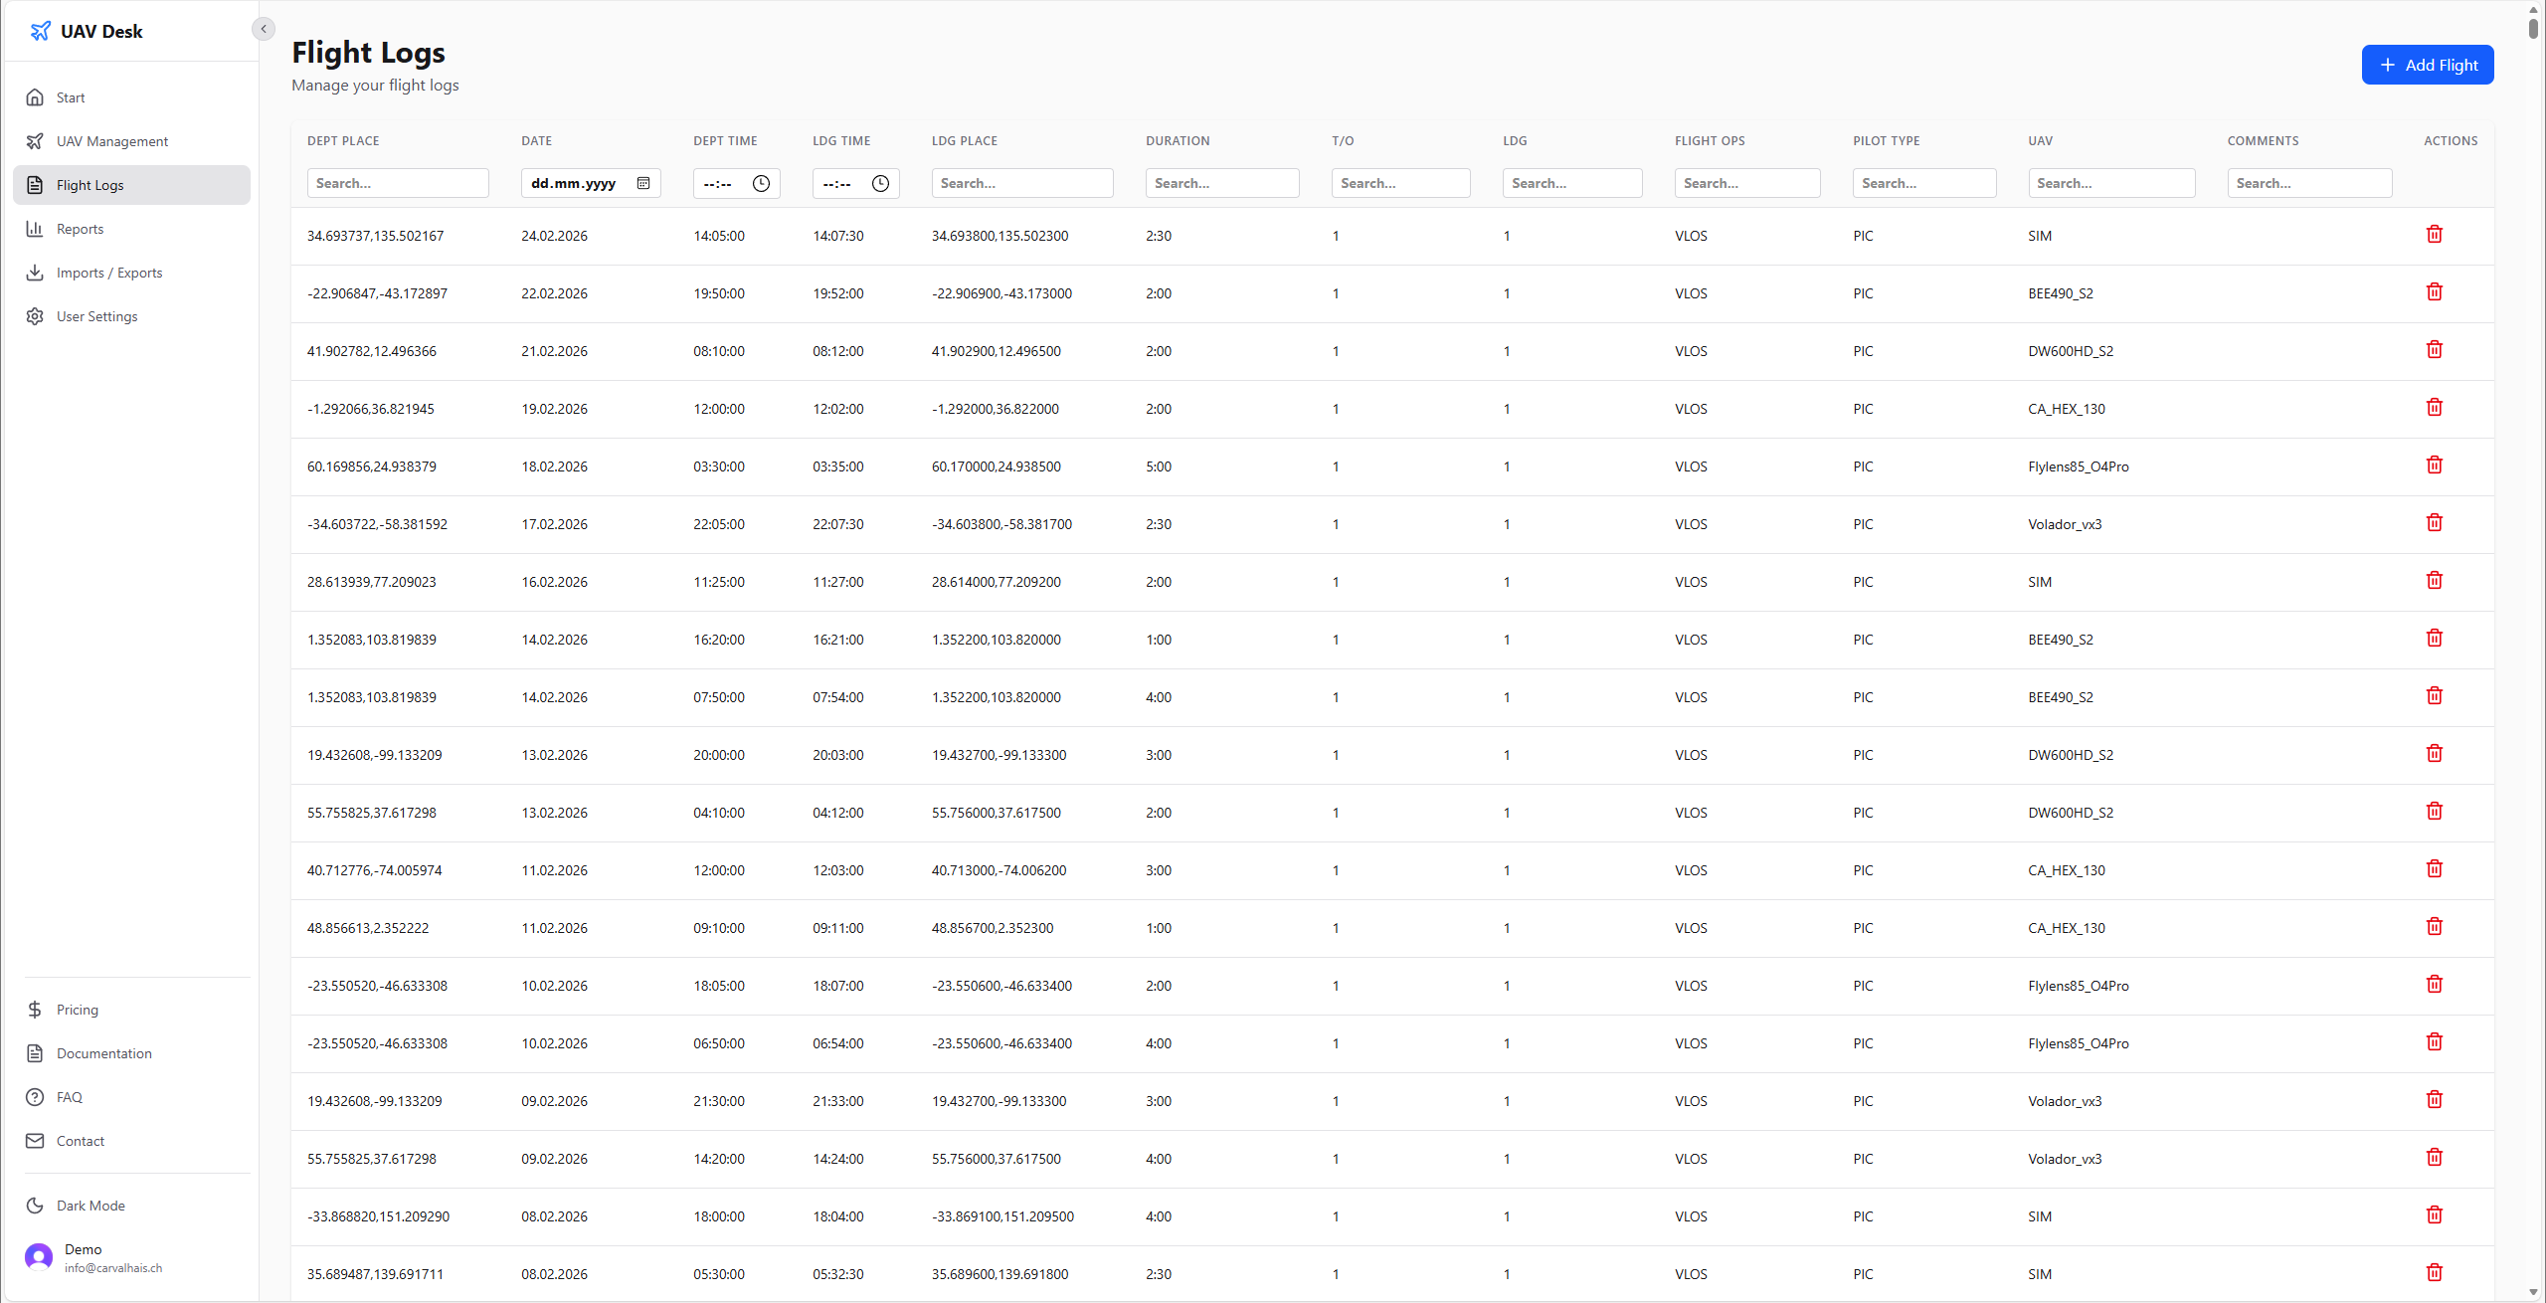Click the Date column header
This screenshot has height=1303, width=2546.
pyautogui.click(x=537, y=141)
